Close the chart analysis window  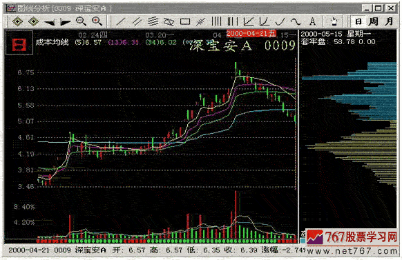click(x=390, y=8)
